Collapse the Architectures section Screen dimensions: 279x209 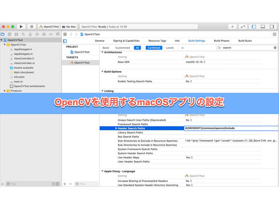(102, 52)
